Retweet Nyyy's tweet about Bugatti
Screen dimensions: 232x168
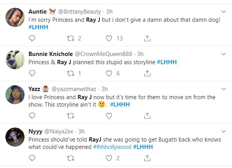click(x=70, y=158)
